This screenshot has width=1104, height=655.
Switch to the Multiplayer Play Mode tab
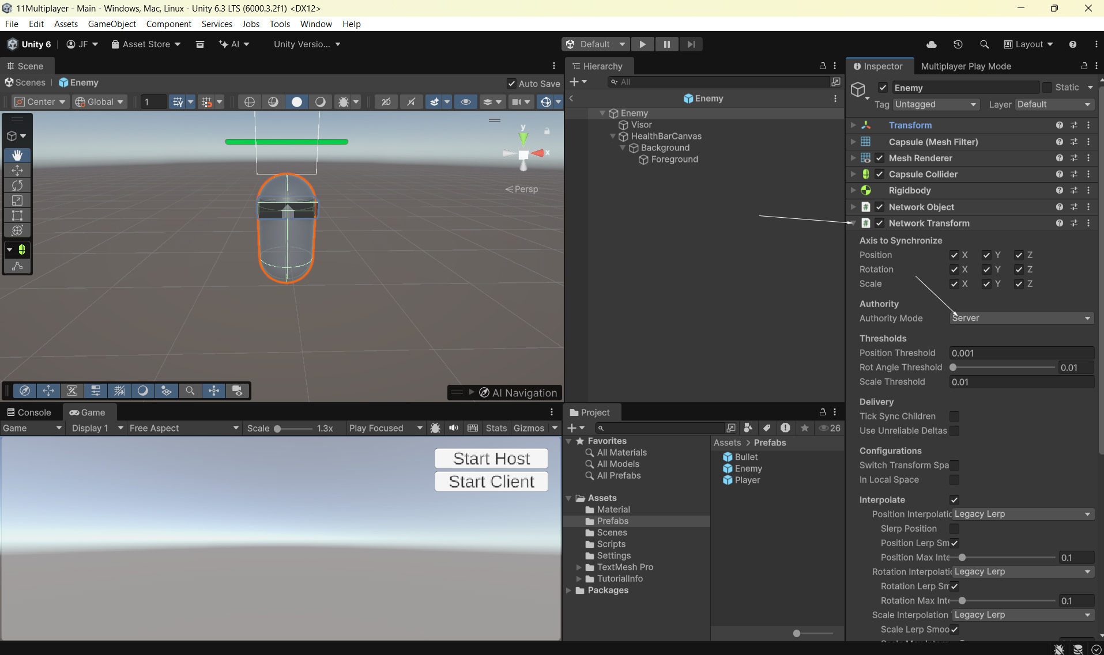click(x=966, y=66)
